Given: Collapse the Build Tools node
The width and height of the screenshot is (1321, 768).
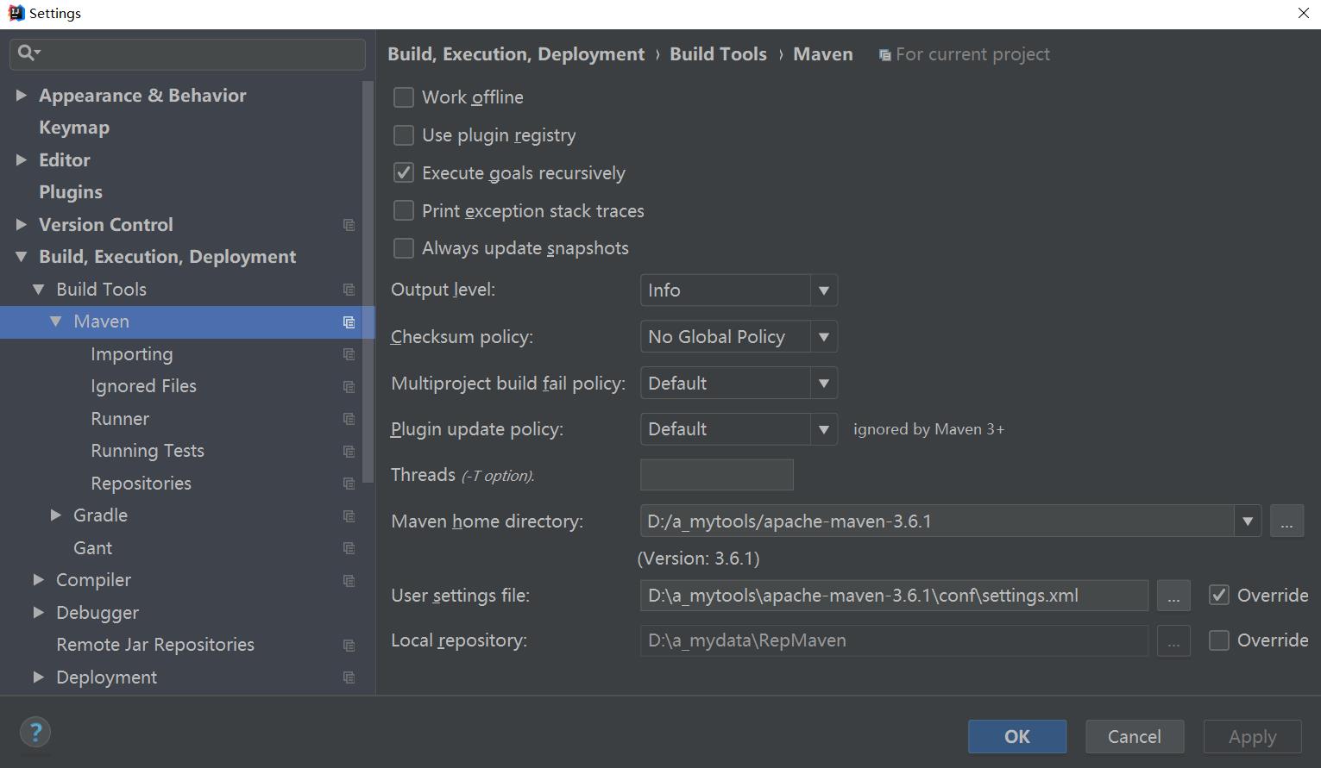Looking at the screenshot, I should [38, 290].
